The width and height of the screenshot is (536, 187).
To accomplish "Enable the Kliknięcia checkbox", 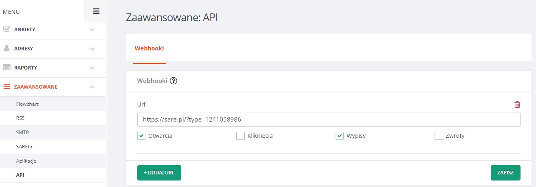I will (x=240, y=136).
